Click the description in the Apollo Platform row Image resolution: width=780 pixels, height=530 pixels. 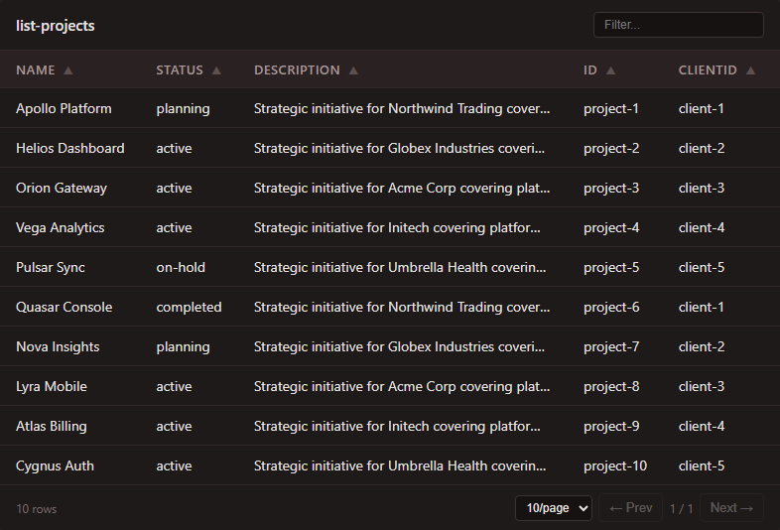point(402,109)
